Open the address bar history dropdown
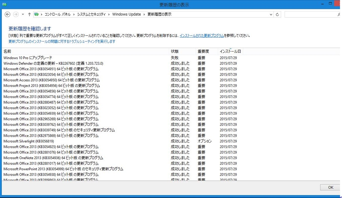This screenshot has width=342, height=198. (x=271, y=14)
